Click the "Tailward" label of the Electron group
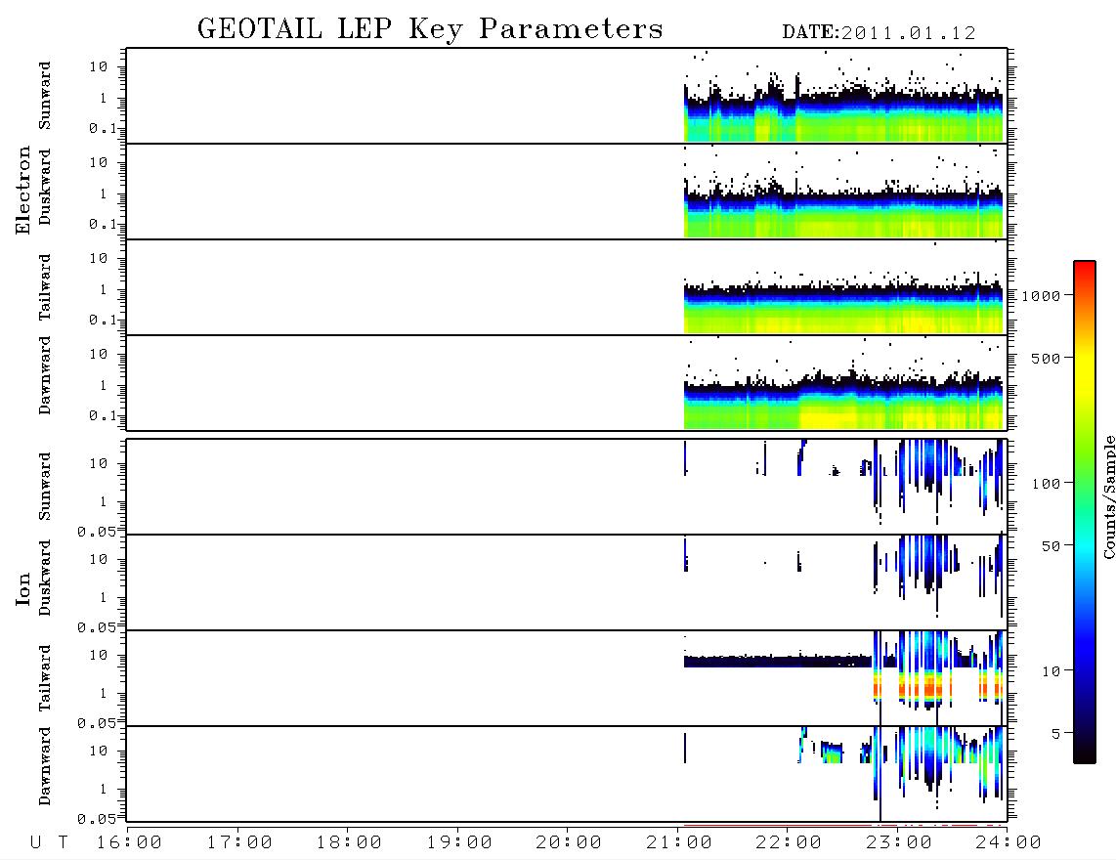 44,287
